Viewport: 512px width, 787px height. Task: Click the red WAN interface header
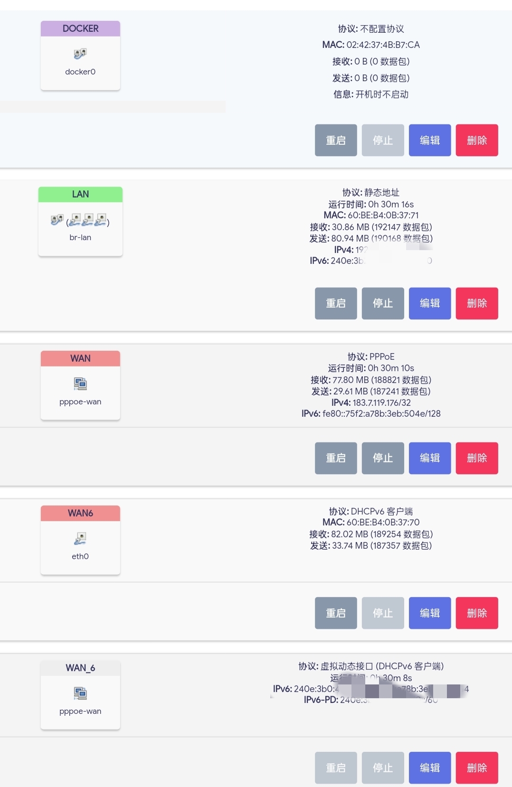click(80, 358)
